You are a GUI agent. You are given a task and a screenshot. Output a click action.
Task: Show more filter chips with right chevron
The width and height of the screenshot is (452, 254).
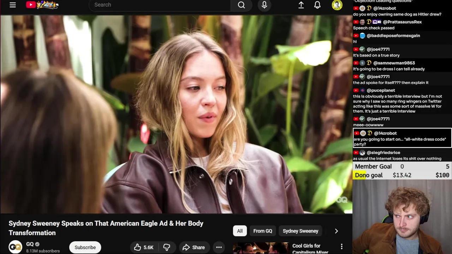(x=336, y=231)
